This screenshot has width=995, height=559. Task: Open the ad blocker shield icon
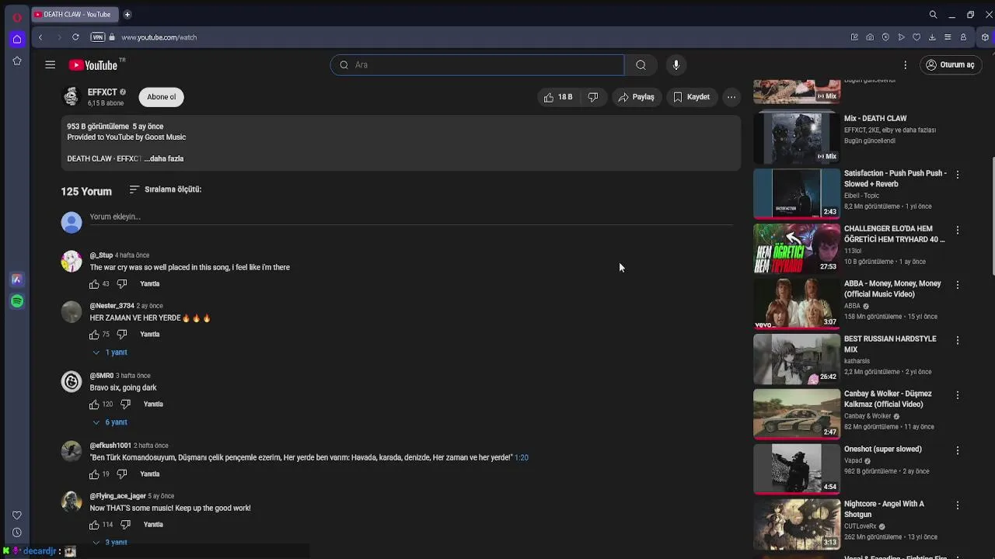[885, 37]
